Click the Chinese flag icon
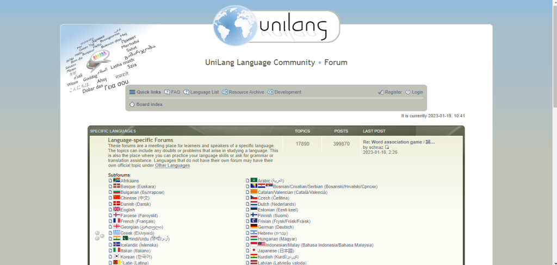This screenshot has height=265, width=557. point(116,197)
